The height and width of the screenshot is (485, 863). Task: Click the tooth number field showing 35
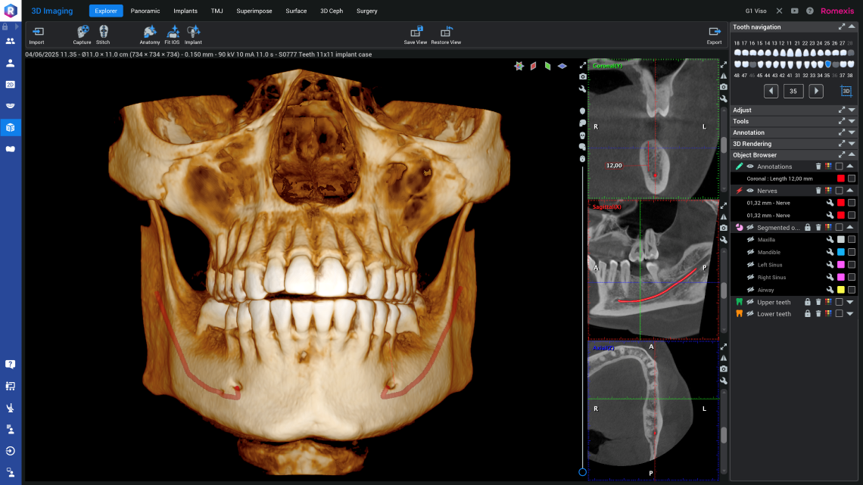click(x=793, y=92)
